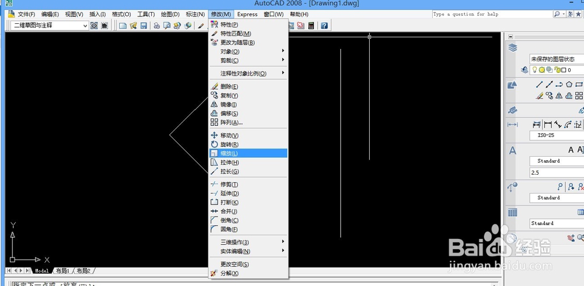Toggle layer 0 freeze sun icon
The height and width of the screenshot is (286, 584).
pos(542,69)
